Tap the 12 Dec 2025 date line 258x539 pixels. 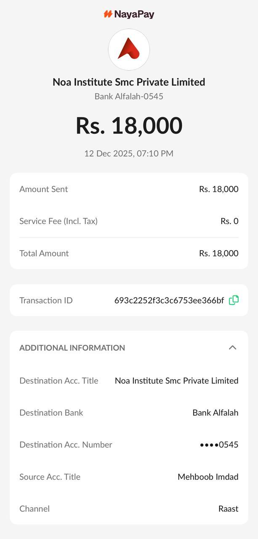(129, 153)
